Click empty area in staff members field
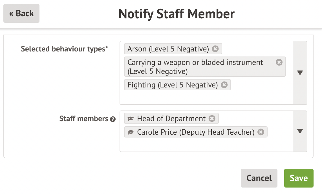The height and width of the screenshot is (194, 322). point(206,145)
